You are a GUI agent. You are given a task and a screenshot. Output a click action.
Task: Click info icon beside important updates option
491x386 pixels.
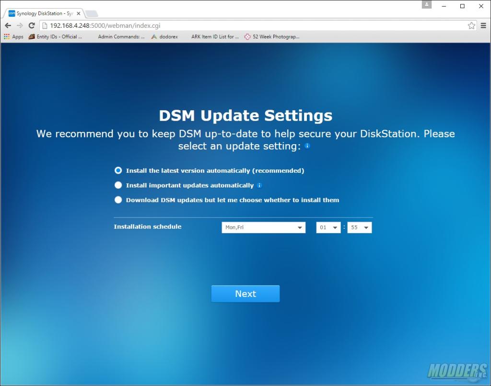[x=259, y=185]
